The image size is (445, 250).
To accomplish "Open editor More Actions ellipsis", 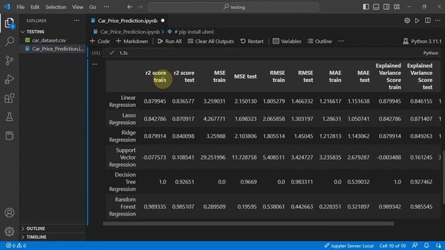I will tap(438, 20).
